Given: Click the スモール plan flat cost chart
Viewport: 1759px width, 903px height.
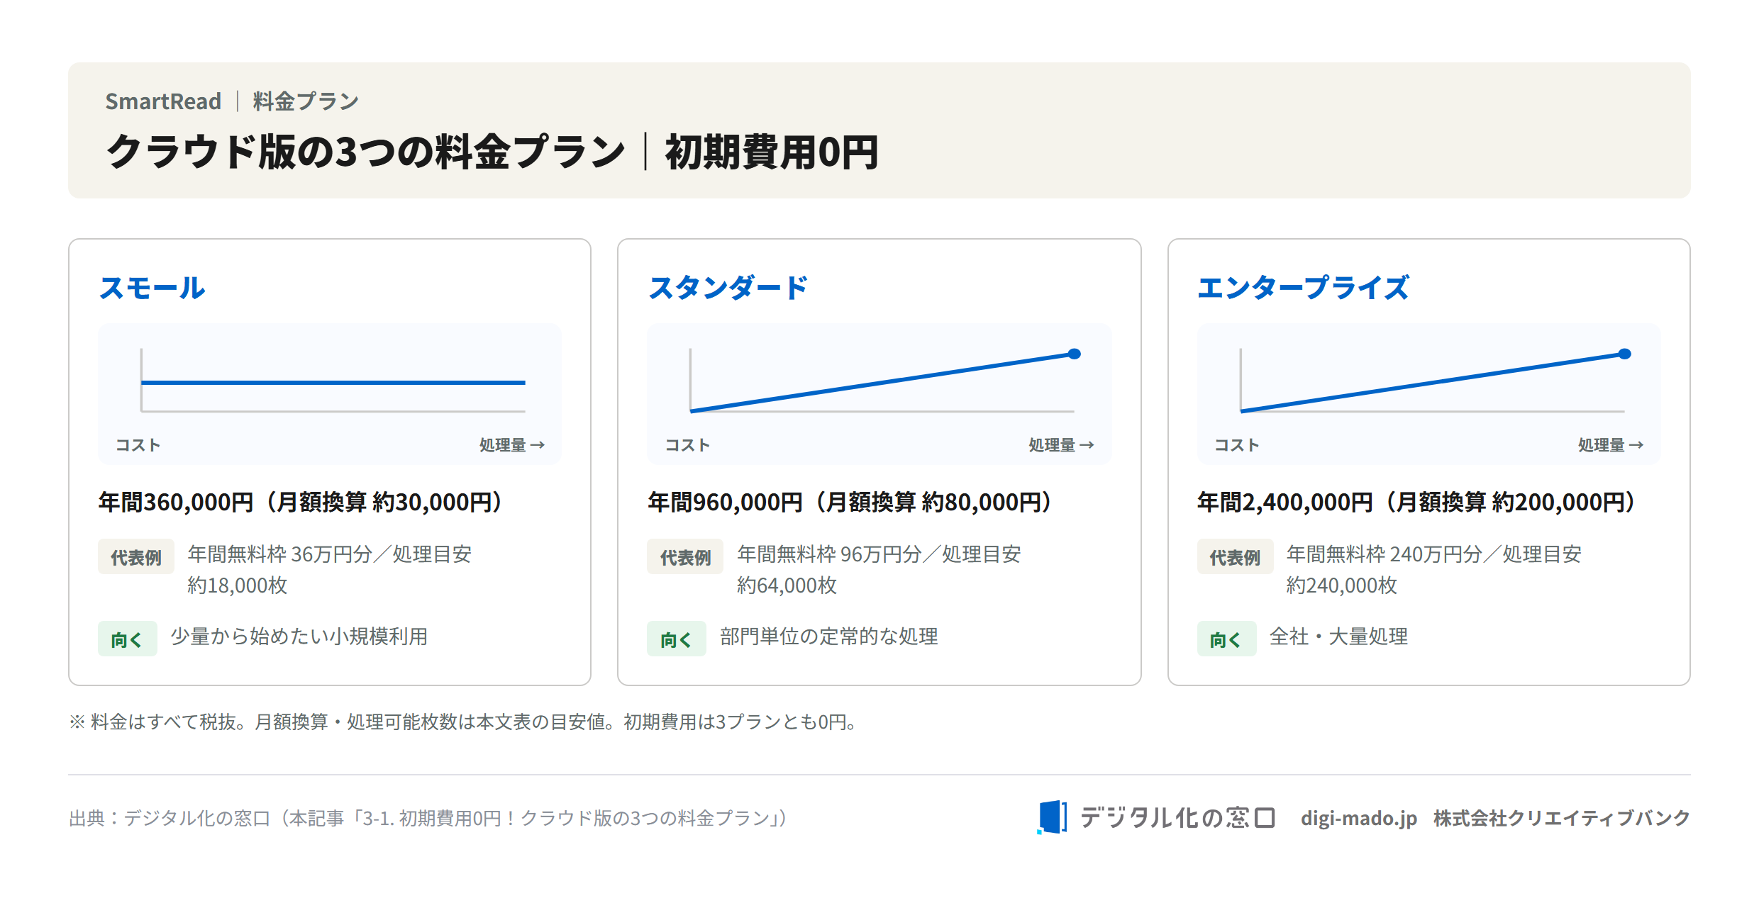Looking at the screenshot, I should 330,394.
